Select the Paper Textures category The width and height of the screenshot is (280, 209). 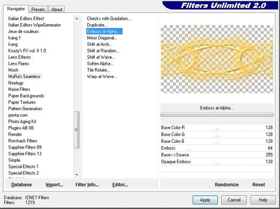pos(22,102)
